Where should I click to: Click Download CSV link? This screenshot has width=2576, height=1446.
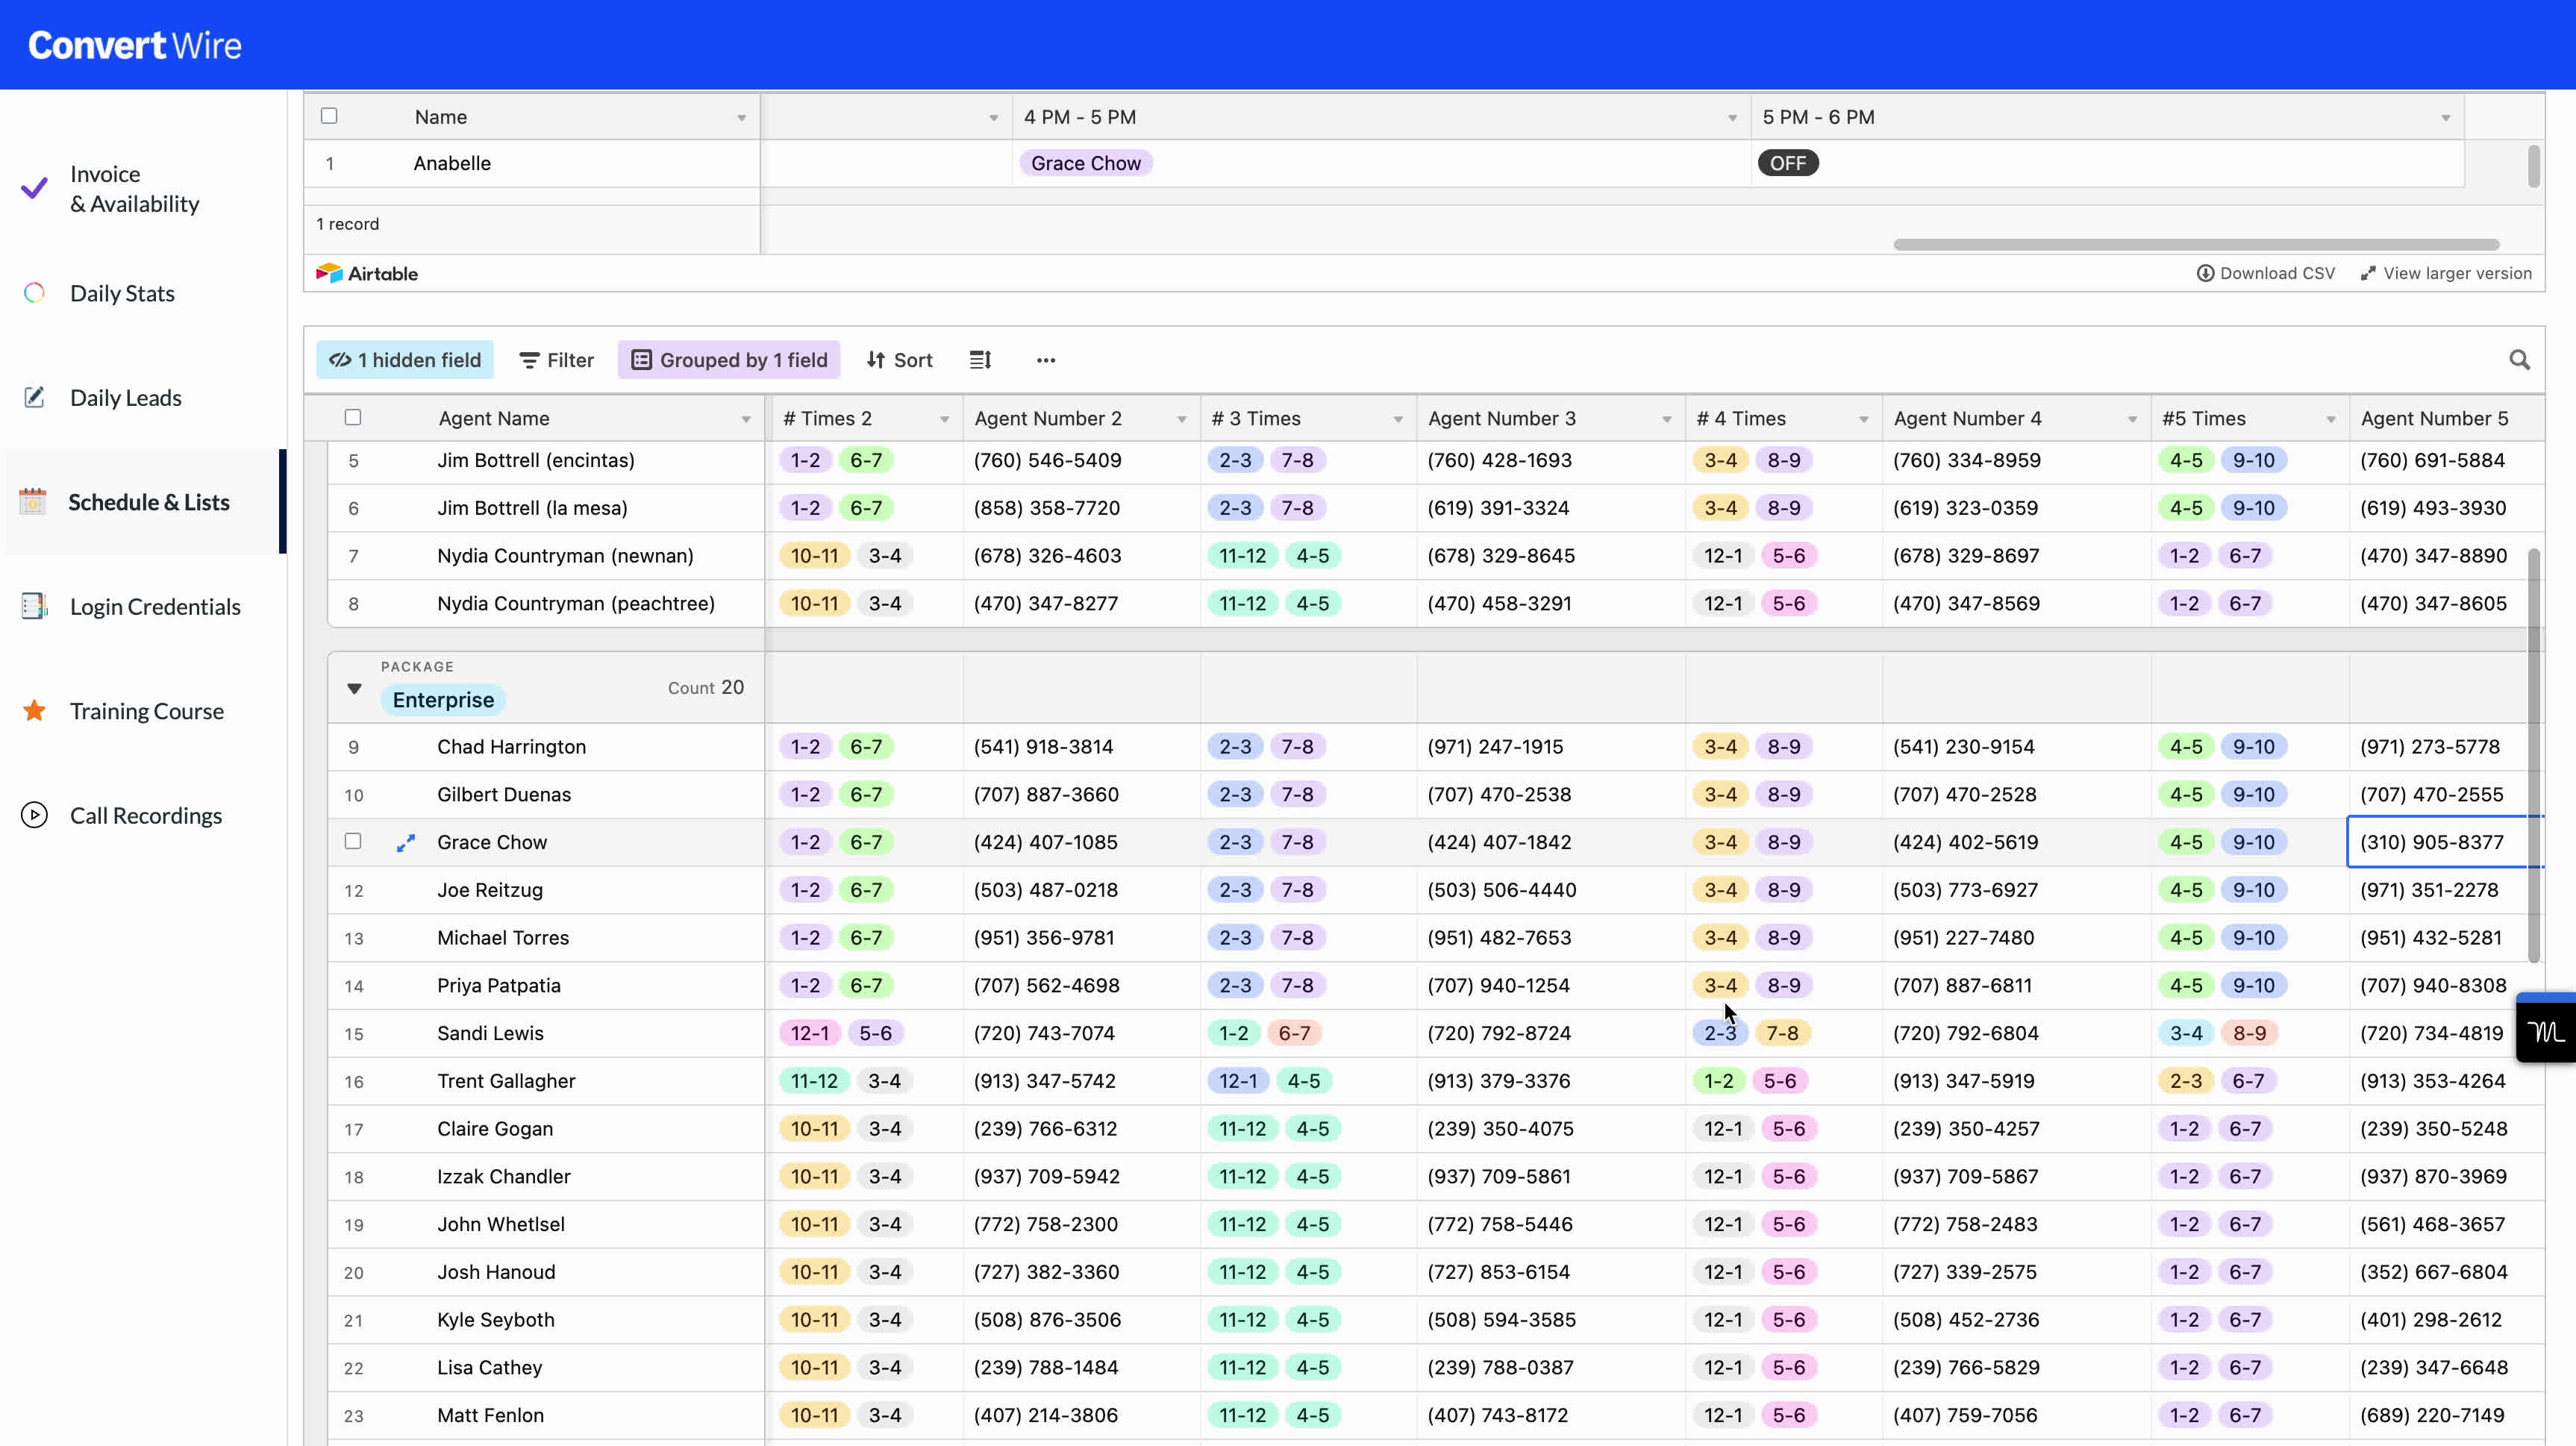tap(2266, 273)
